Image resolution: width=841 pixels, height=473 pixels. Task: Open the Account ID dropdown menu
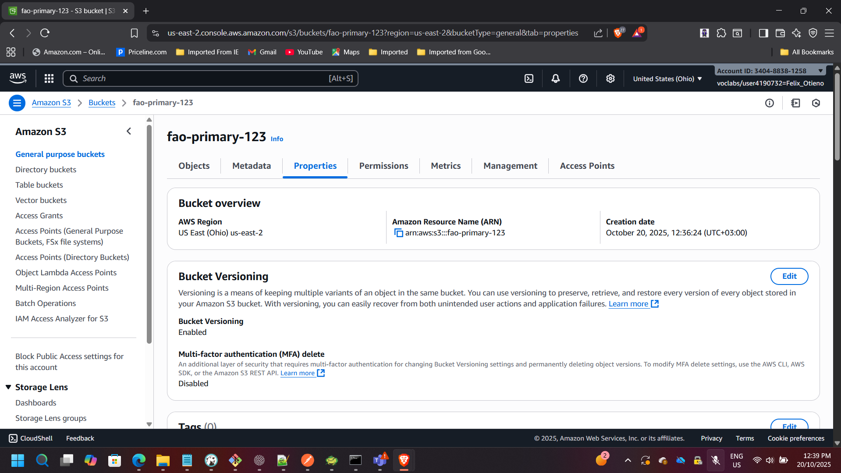pos(820,71)
